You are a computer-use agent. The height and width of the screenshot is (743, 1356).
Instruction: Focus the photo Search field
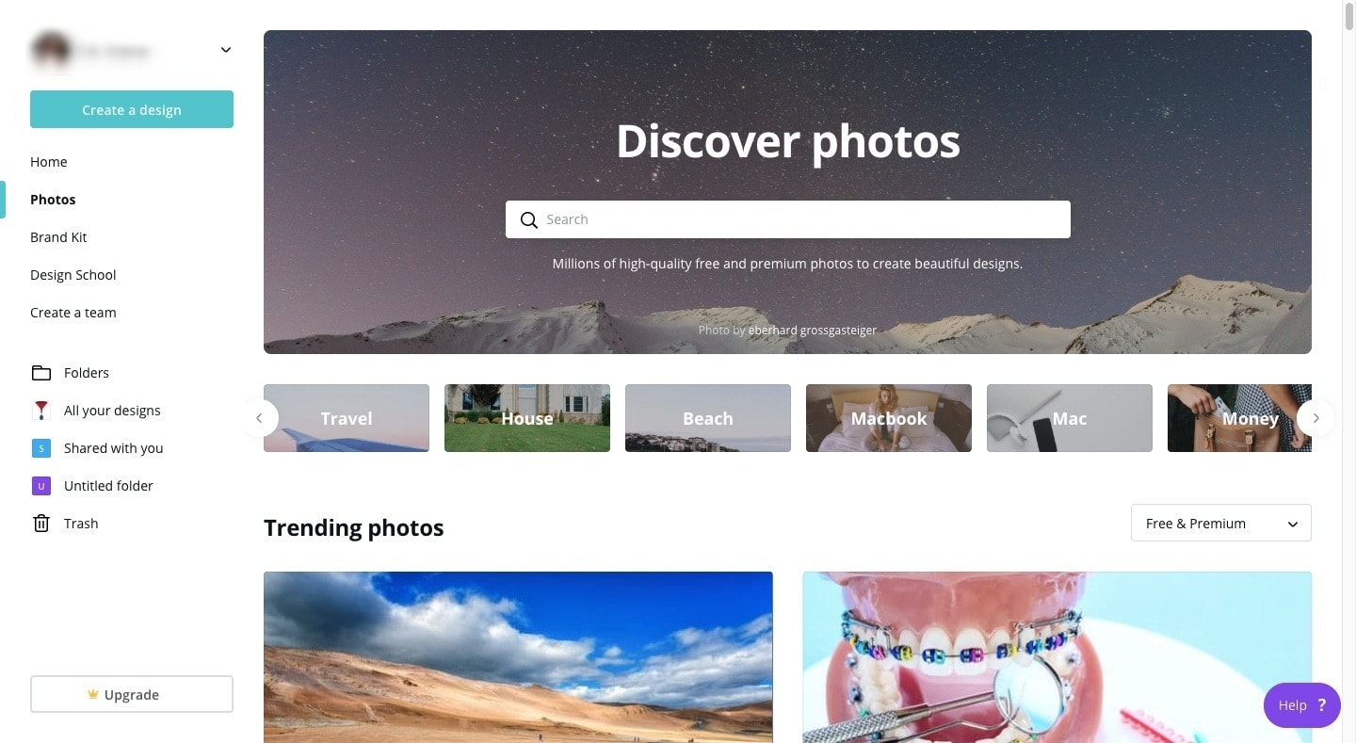[x=788, y=219]
